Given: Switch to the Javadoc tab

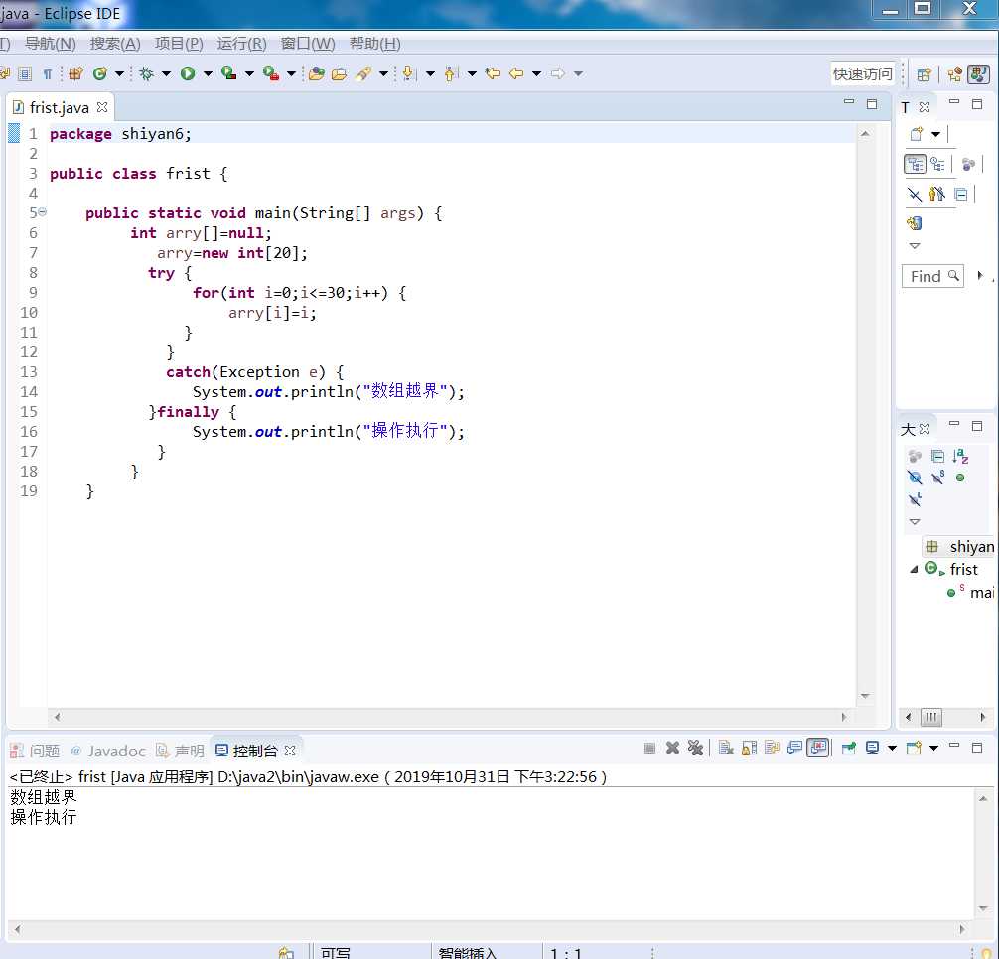Looking at the screenshot, I should (109, 751).
